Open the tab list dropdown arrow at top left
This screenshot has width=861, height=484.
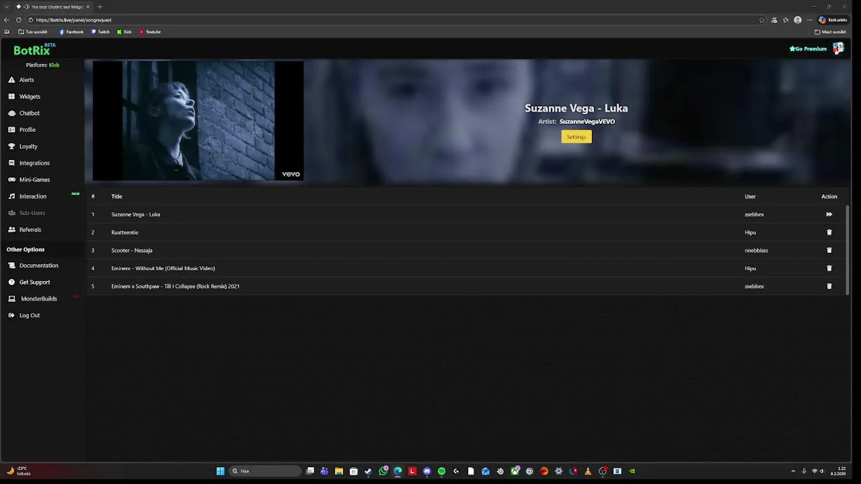pos(7,7)
